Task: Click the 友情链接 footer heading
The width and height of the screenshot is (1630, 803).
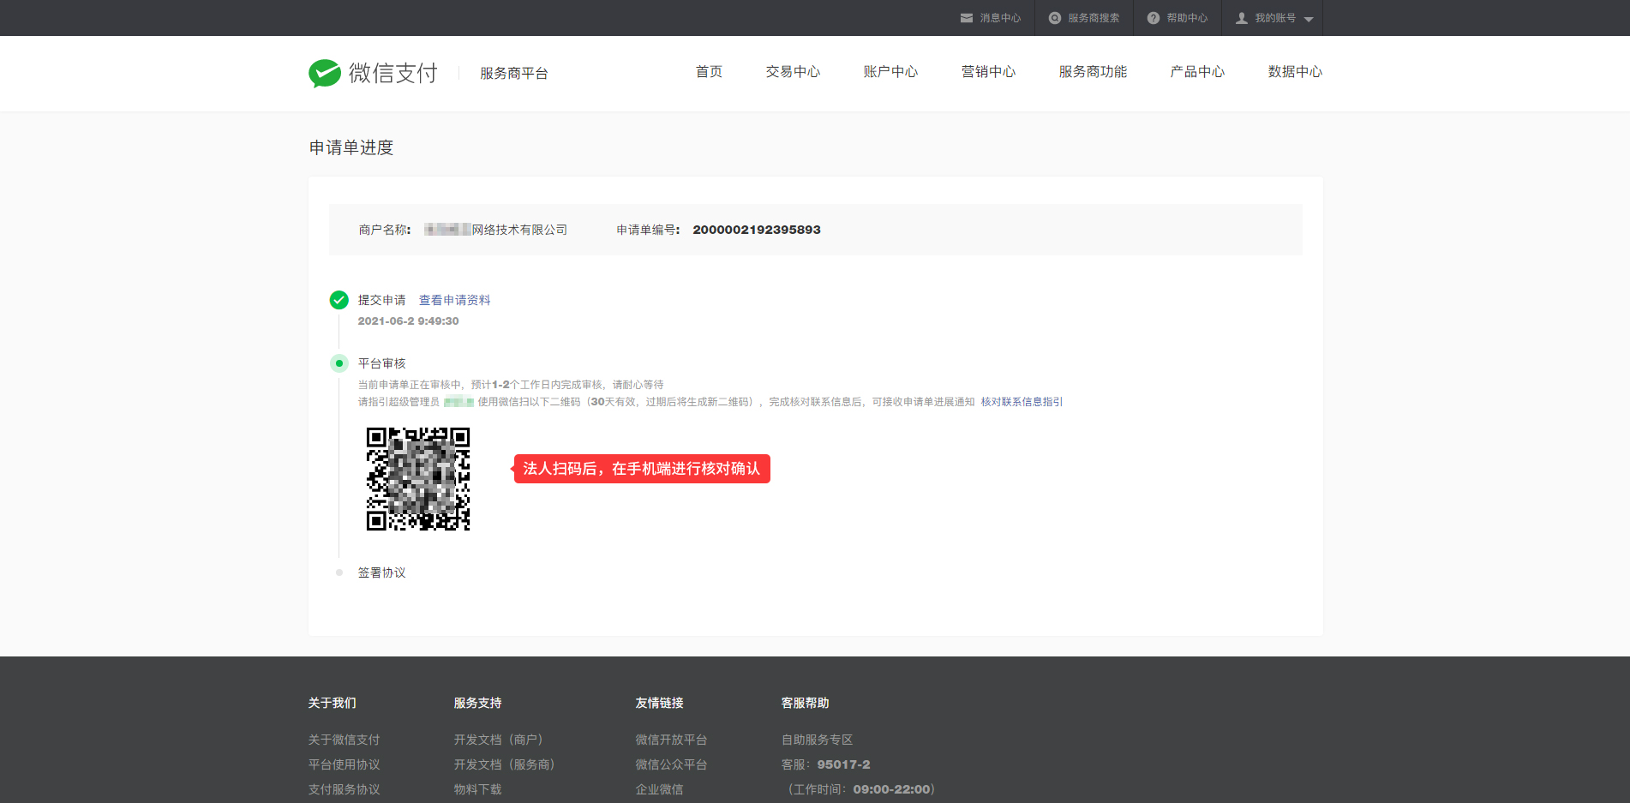Action: pos(659,703)
